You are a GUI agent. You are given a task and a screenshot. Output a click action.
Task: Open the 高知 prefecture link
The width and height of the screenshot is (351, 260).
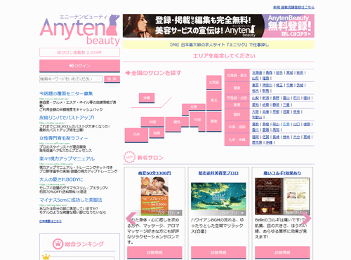tap(276, 130)
